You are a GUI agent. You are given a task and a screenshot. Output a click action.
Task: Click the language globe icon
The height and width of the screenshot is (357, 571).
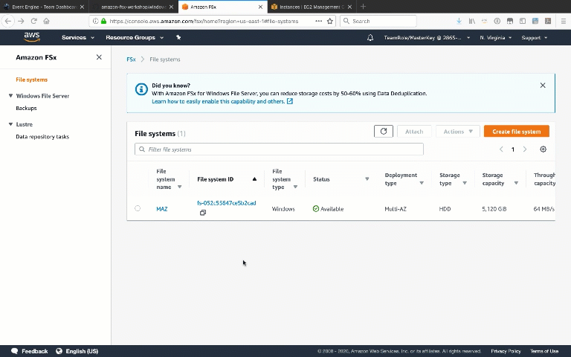point(59,351)
